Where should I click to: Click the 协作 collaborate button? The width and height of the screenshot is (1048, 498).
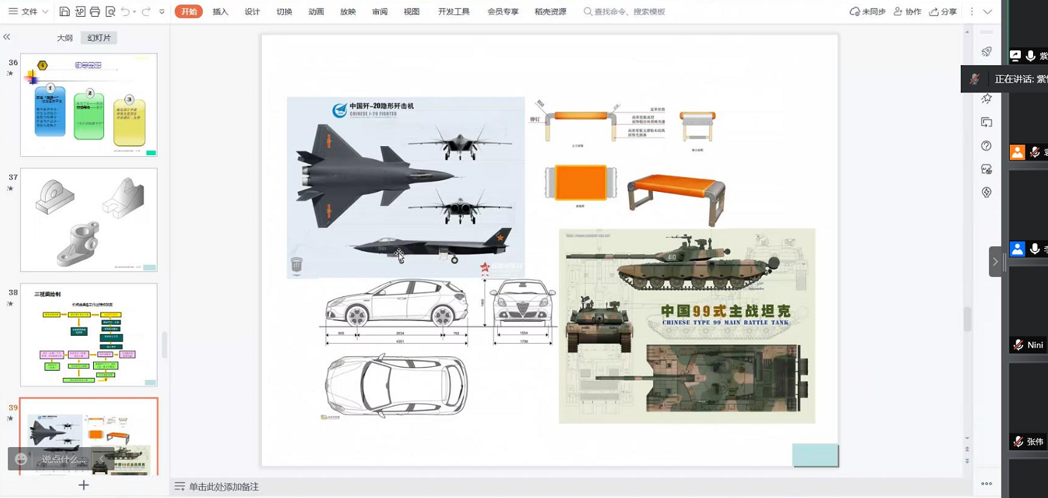pos(907,12)
